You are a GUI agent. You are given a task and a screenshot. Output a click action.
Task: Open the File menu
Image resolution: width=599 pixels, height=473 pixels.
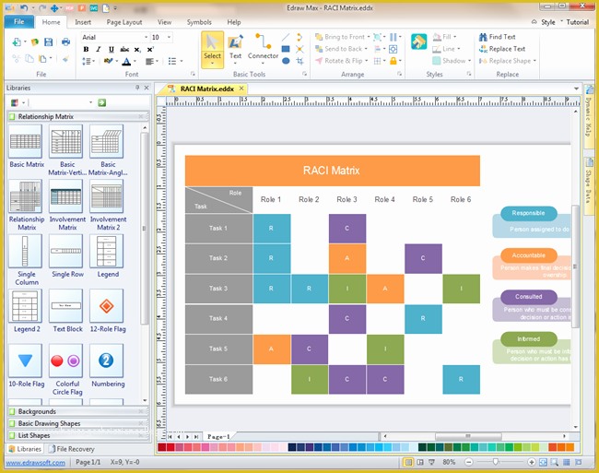pos(19,22)
